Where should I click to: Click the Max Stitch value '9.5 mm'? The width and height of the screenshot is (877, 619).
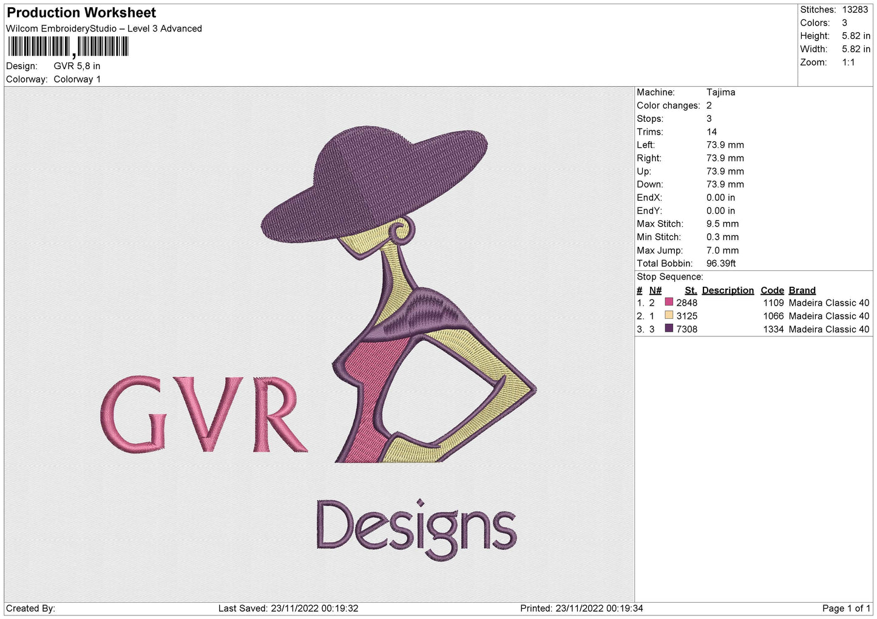723,224
